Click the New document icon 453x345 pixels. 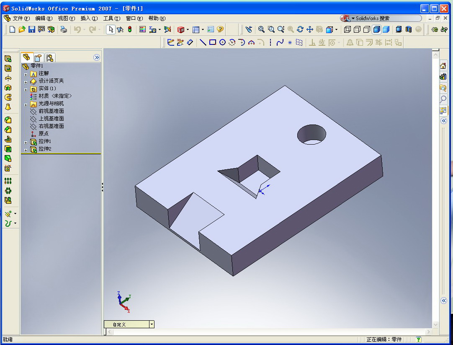tap(12, 29)
